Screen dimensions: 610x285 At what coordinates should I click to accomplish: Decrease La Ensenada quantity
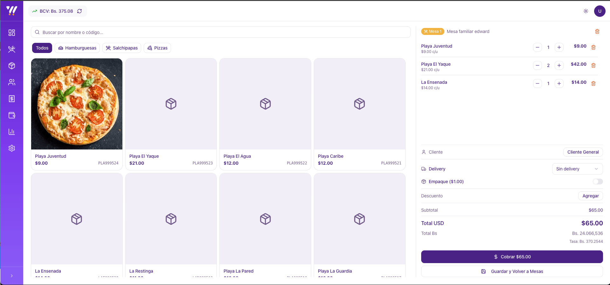coord(537,83)
